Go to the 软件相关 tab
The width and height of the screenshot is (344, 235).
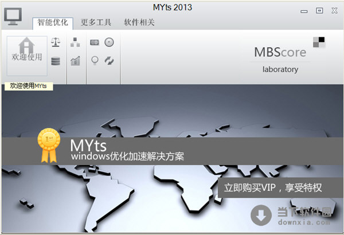tap(139, 23)
